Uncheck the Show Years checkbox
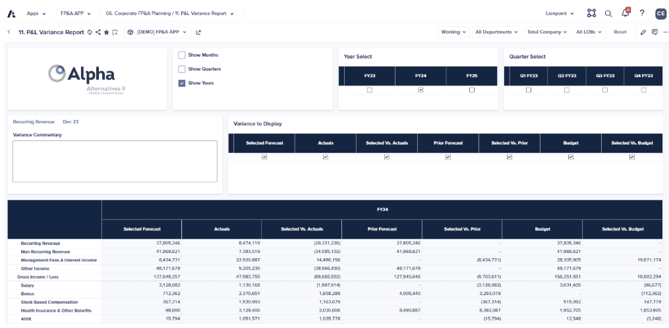This screenshot has height=328, width=669. (182, 83)
